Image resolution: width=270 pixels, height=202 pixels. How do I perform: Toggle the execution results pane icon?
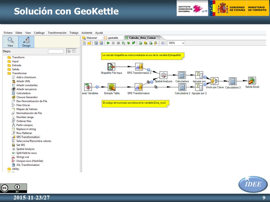point(163,43)
